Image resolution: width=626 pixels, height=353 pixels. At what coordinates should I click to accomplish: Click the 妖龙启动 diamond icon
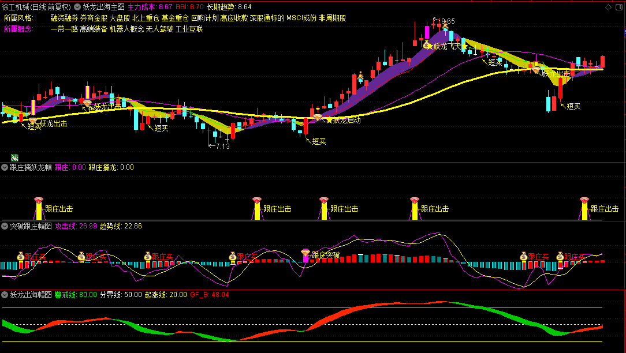point(318,117)
